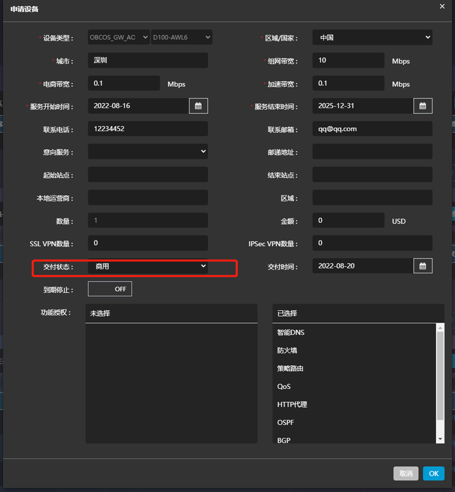This screenshot has width=455, height=492.
Task: Open the delivery time calendar picker
Action: coord(422,266)
